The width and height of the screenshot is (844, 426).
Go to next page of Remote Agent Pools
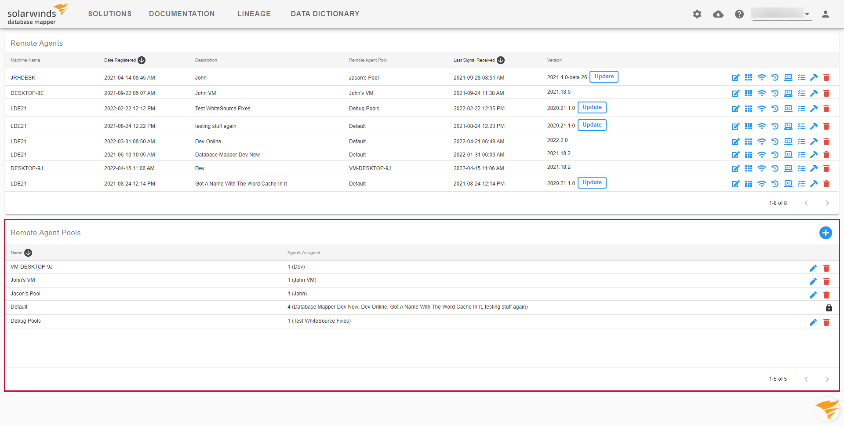pos(827,379)
